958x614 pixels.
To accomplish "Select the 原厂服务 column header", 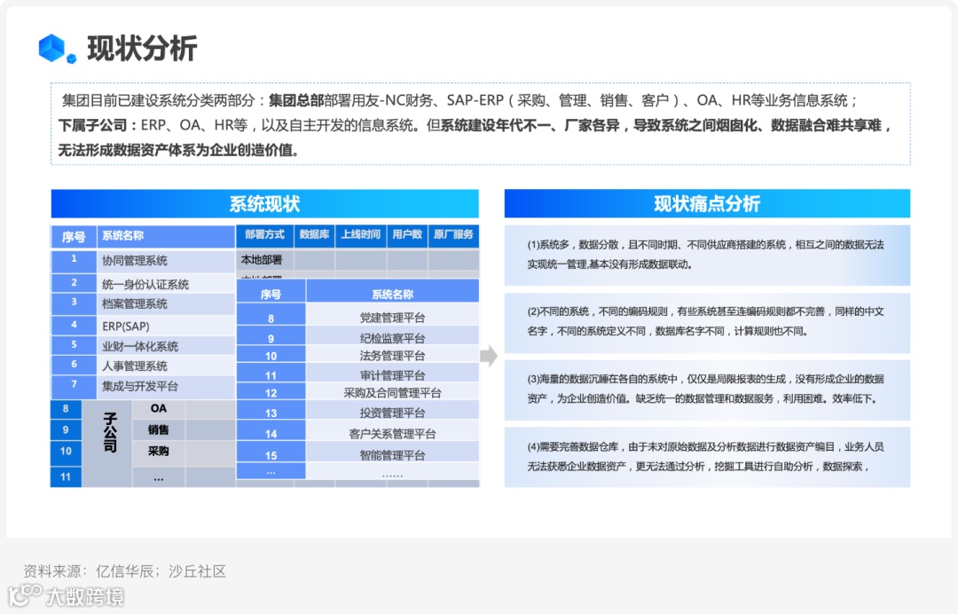I will 453,235.
